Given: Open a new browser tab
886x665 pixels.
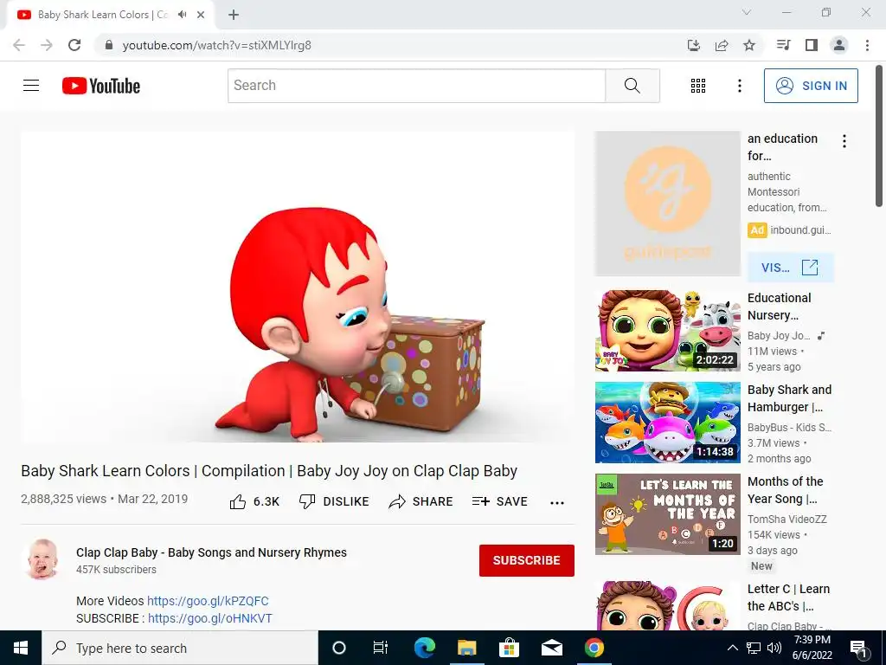Looking at the screenshot, I should point(234,15).
